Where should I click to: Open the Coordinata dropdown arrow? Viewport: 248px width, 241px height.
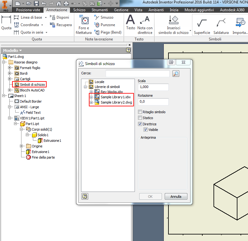(42, 25)
